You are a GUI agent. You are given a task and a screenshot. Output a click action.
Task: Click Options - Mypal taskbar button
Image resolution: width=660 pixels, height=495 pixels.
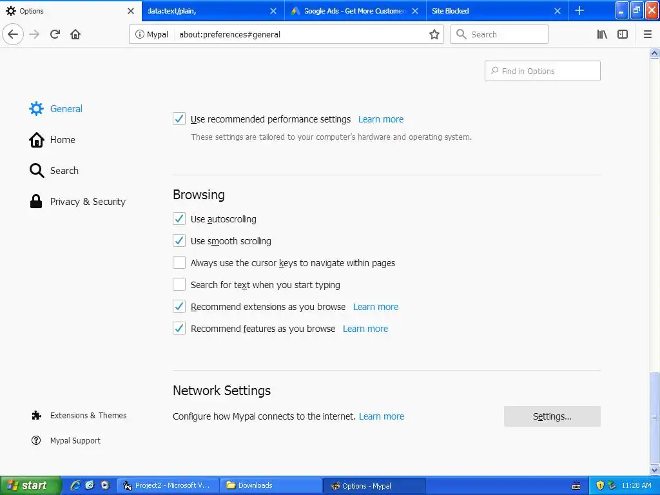tap(375, 486)
